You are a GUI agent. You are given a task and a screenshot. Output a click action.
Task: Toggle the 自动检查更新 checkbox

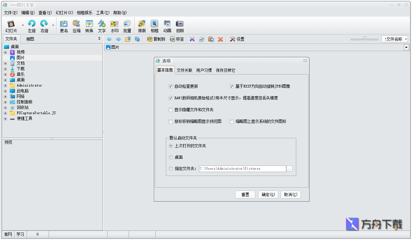pos(170,87)
